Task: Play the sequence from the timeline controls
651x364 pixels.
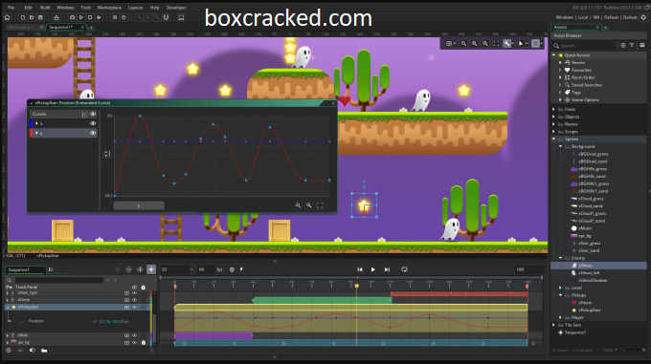Action: coord(372,269)
